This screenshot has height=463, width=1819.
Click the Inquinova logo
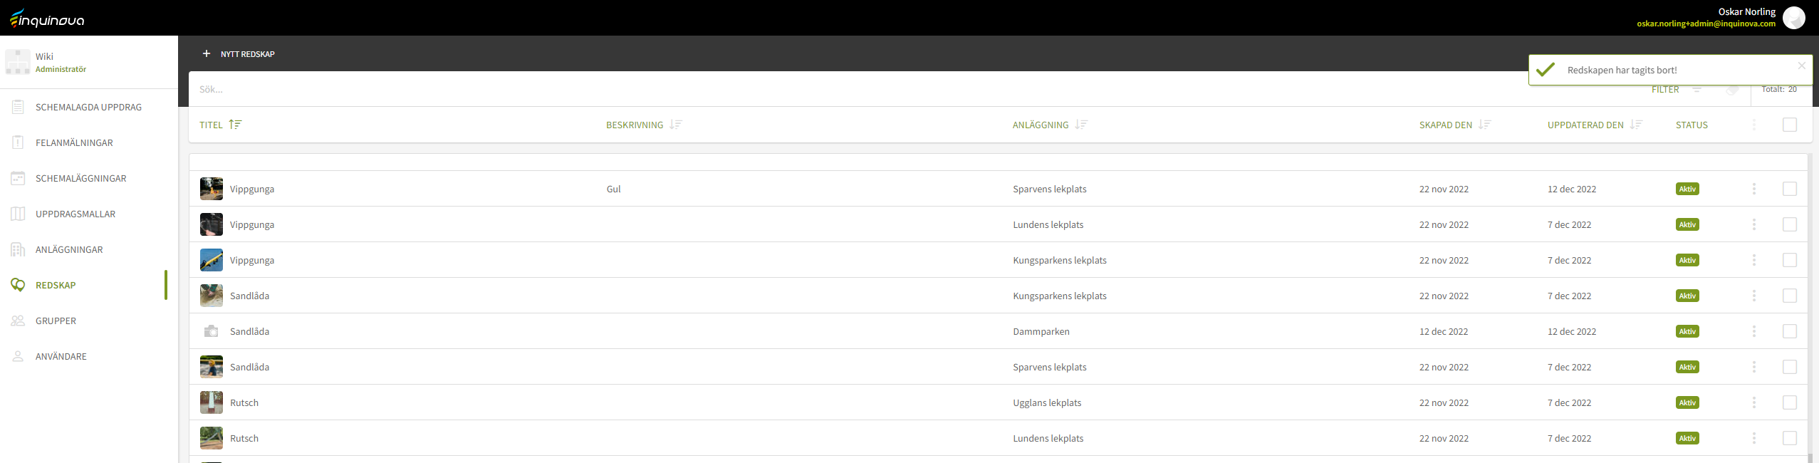pyautogui.click(x=47, y=19)
